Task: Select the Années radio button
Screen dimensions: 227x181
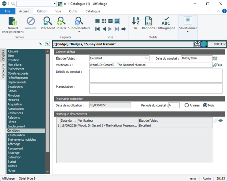Action: point(187,105)
